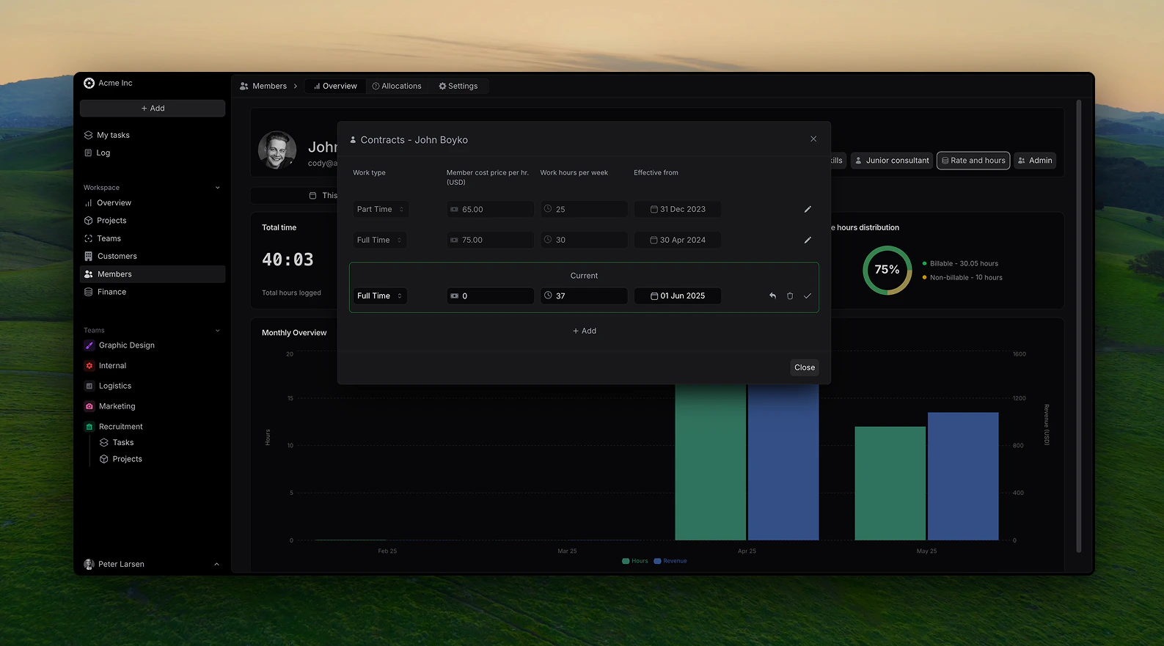1164x646 pixels.
Task: Click the 75.00 cost price field
Action: (490, 240)
